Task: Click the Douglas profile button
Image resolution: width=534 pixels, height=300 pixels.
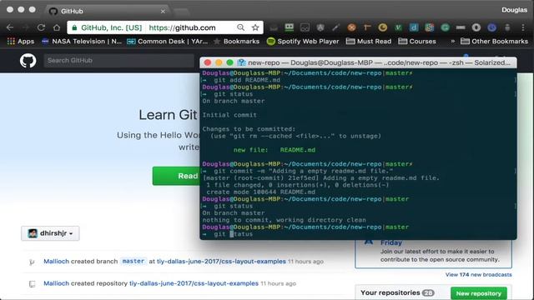Action: pyautogui.click(x=514, y=10)
